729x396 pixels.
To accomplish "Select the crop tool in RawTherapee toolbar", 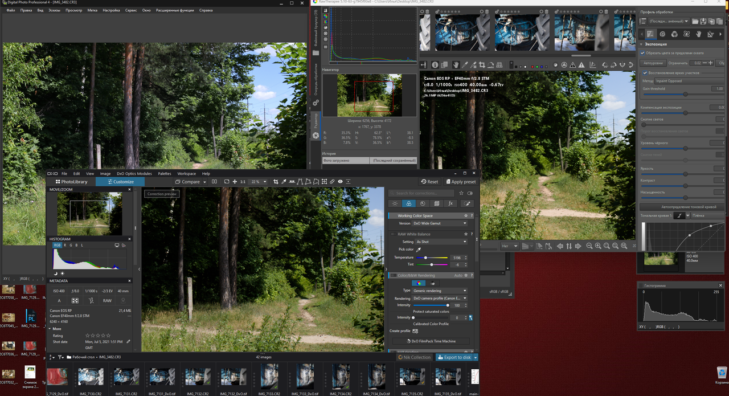I will pos(482,64).
